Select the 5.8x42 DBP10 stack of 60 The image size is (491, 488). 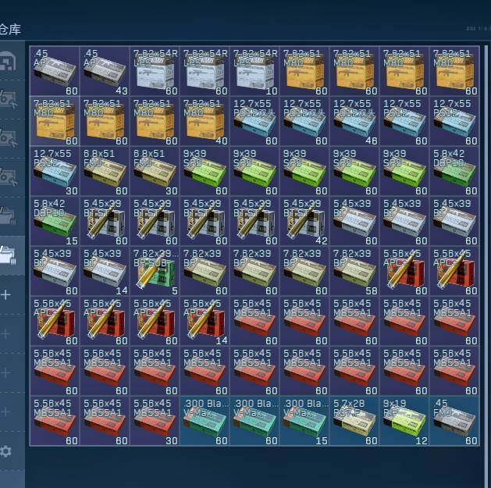[x=454, y=171]
